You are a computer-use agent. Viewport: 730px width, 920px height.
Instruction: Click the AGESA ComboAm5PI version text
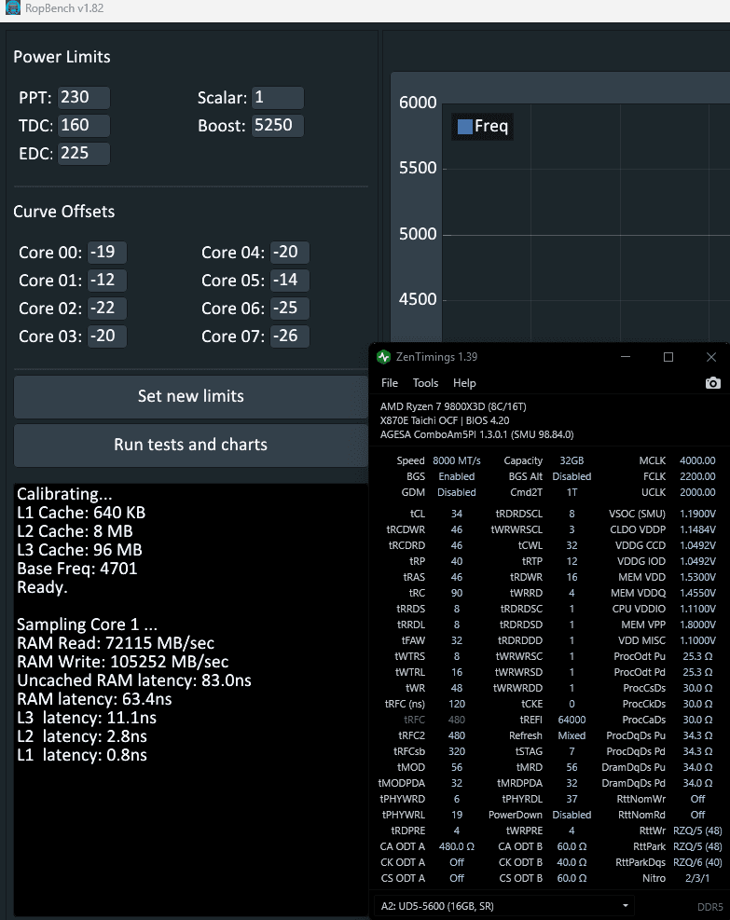pos(476,434)
